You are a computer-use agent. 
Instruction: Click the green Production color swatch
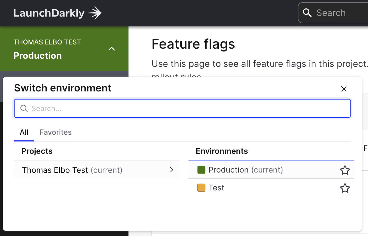(201, 170)
